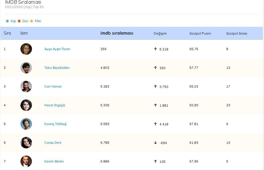Select Hazar Ergüçlü's profile picture
The width and height of the screenshot is (264, 170).
pyautogui.click(x=26, y=105)
